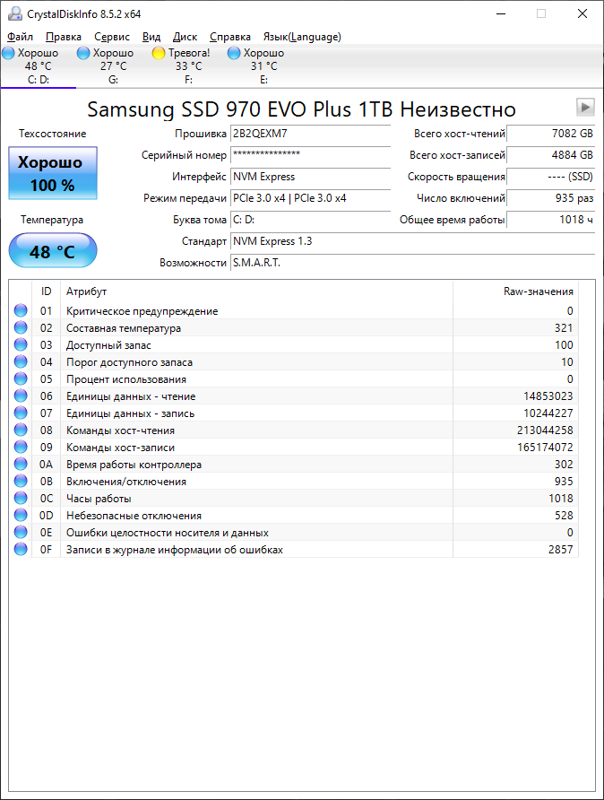Image resolution: width=604 pixels, height=800 pixels.
Task: Click status orb for Команды хост-записи row
Action: coord(21,447)
